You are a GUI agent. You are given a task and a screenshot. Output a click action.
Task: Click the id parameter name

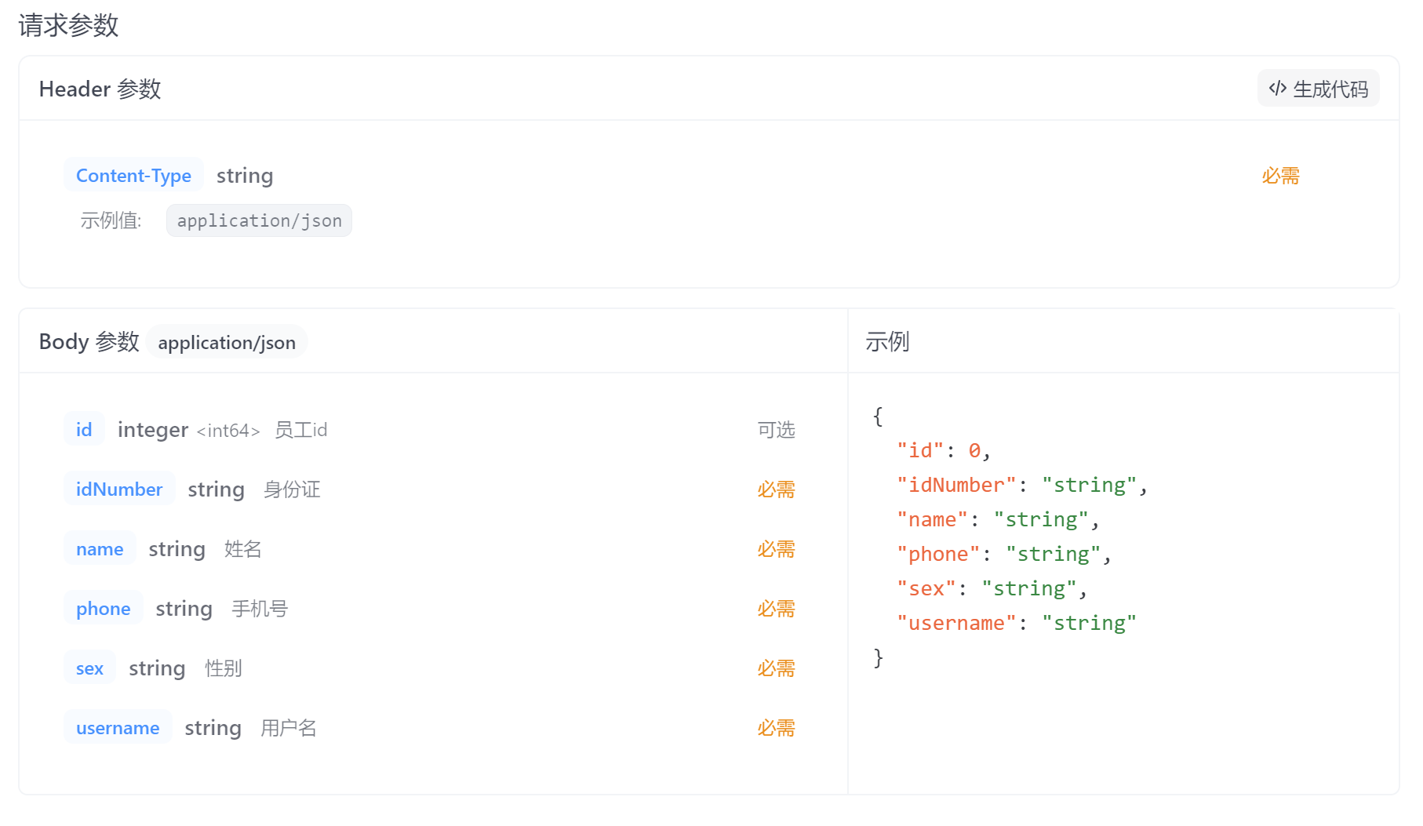pyautogui.click(x=84, y=430)
